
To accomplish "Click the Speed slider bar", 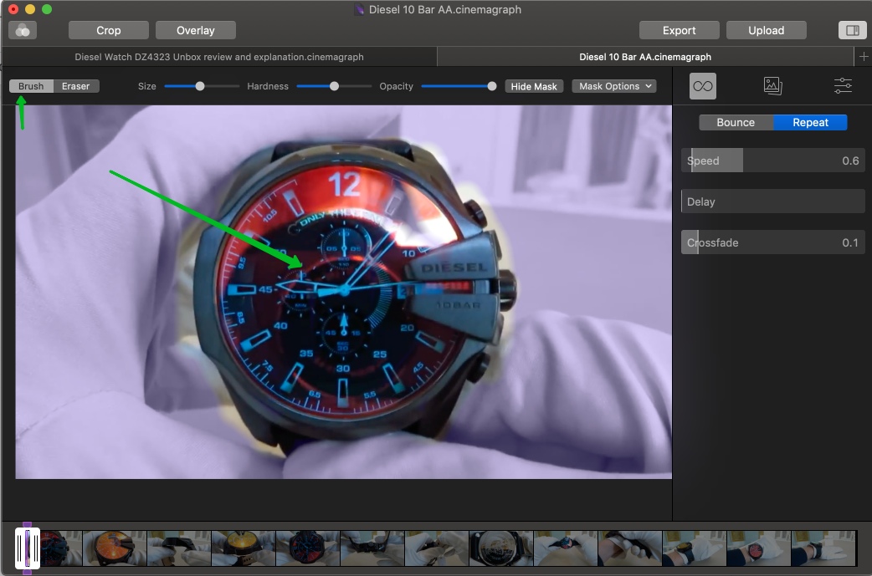I will 773,161.
